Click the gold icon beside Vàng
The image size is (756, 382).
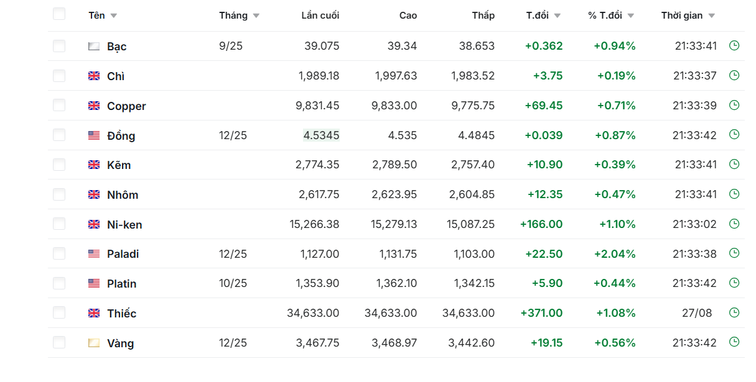94,342
